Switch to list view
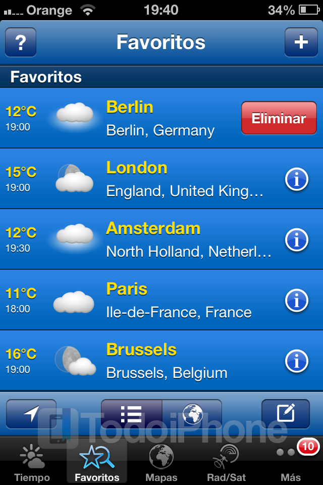 click(131, 414)
